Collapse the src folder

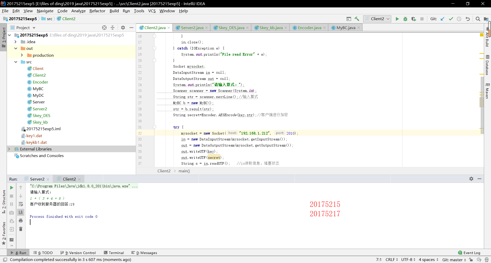[x=16, y=62]
